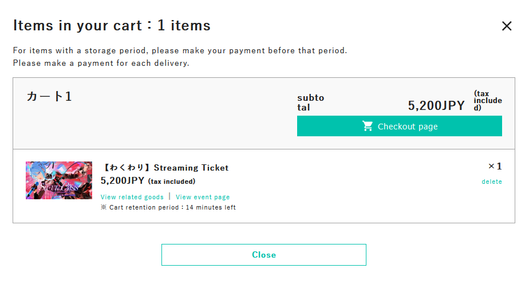
Task: Open the View related goods link
Action: pos(132,197)
